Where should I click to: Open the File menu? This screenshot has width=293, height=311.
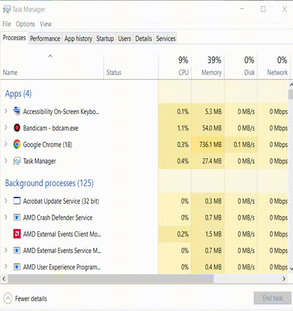(7, 24)
